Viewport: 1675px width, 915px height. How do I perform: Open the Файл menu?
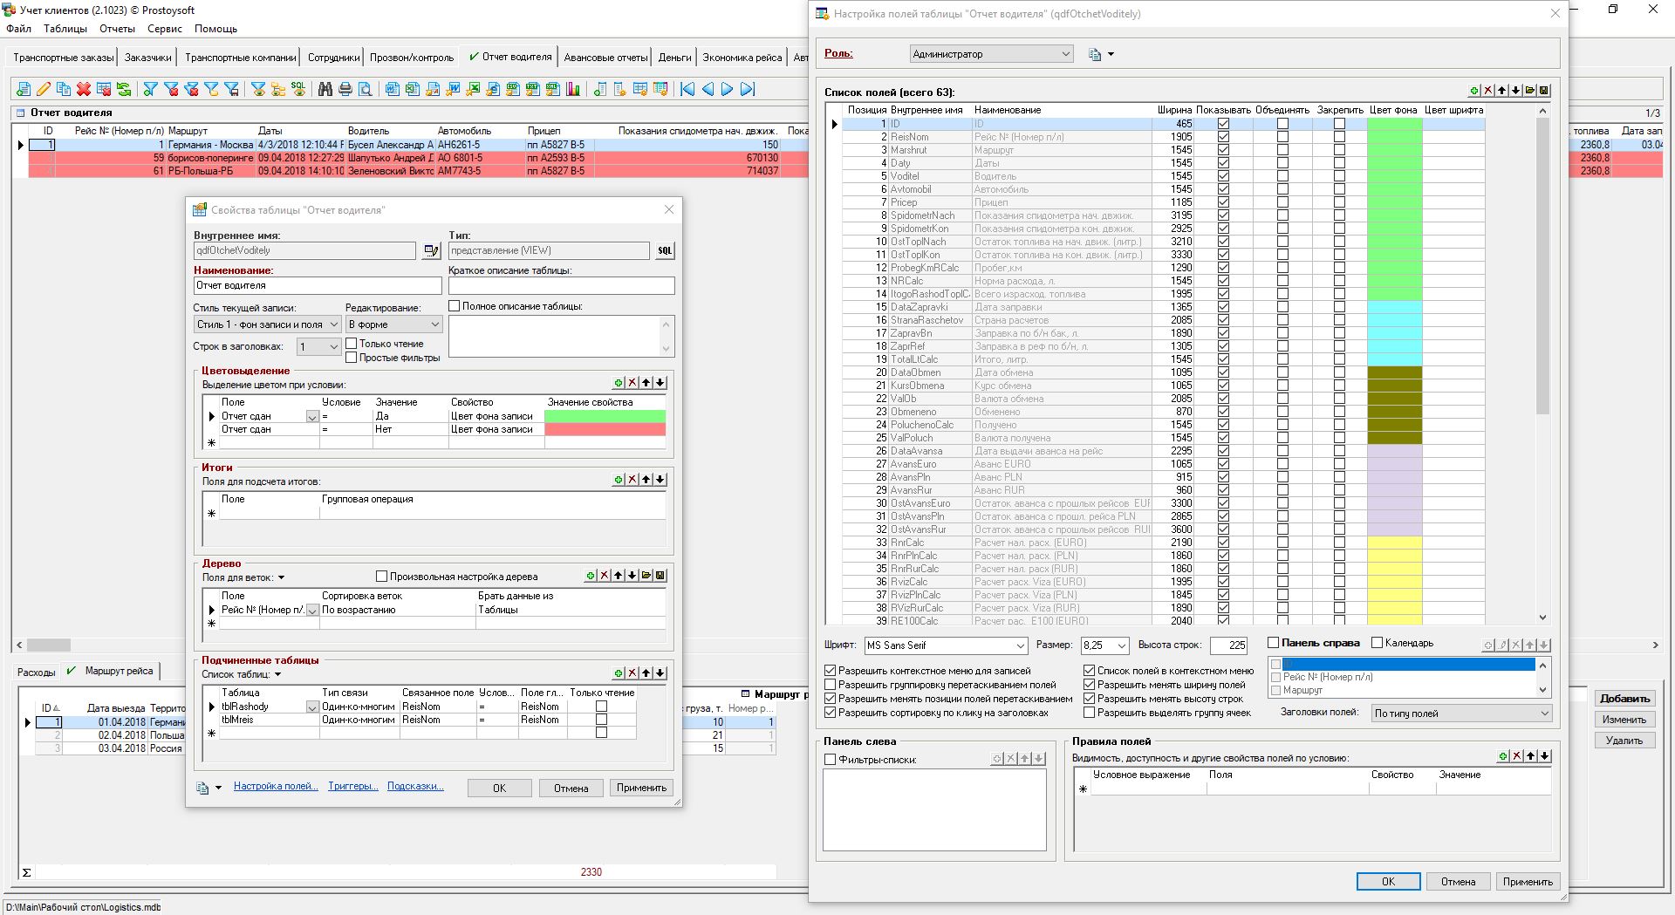click(x=18, y=29)
